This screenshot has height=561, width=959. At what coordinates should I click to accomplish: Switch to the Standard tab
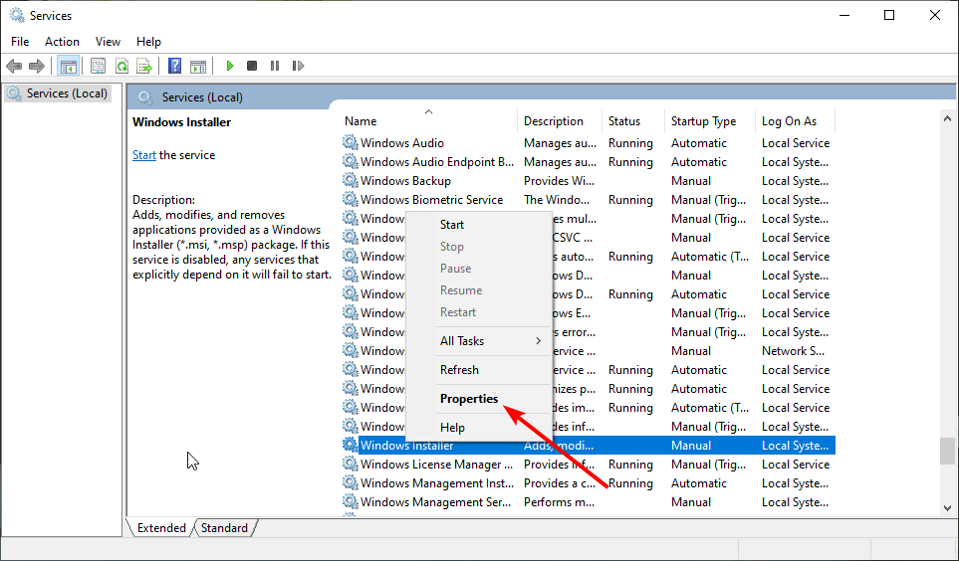224,528
